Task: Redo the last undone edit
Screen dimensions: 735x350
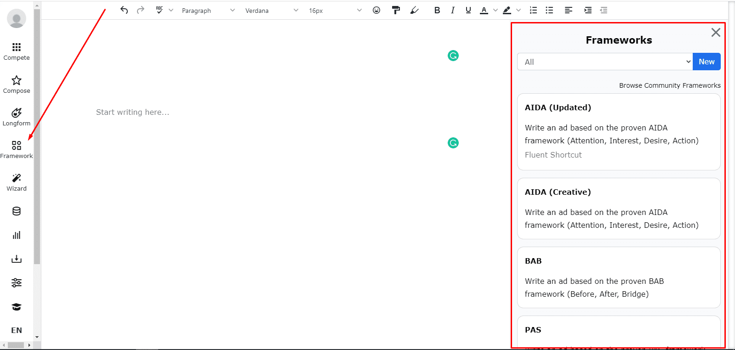Action: coord(141,10)
